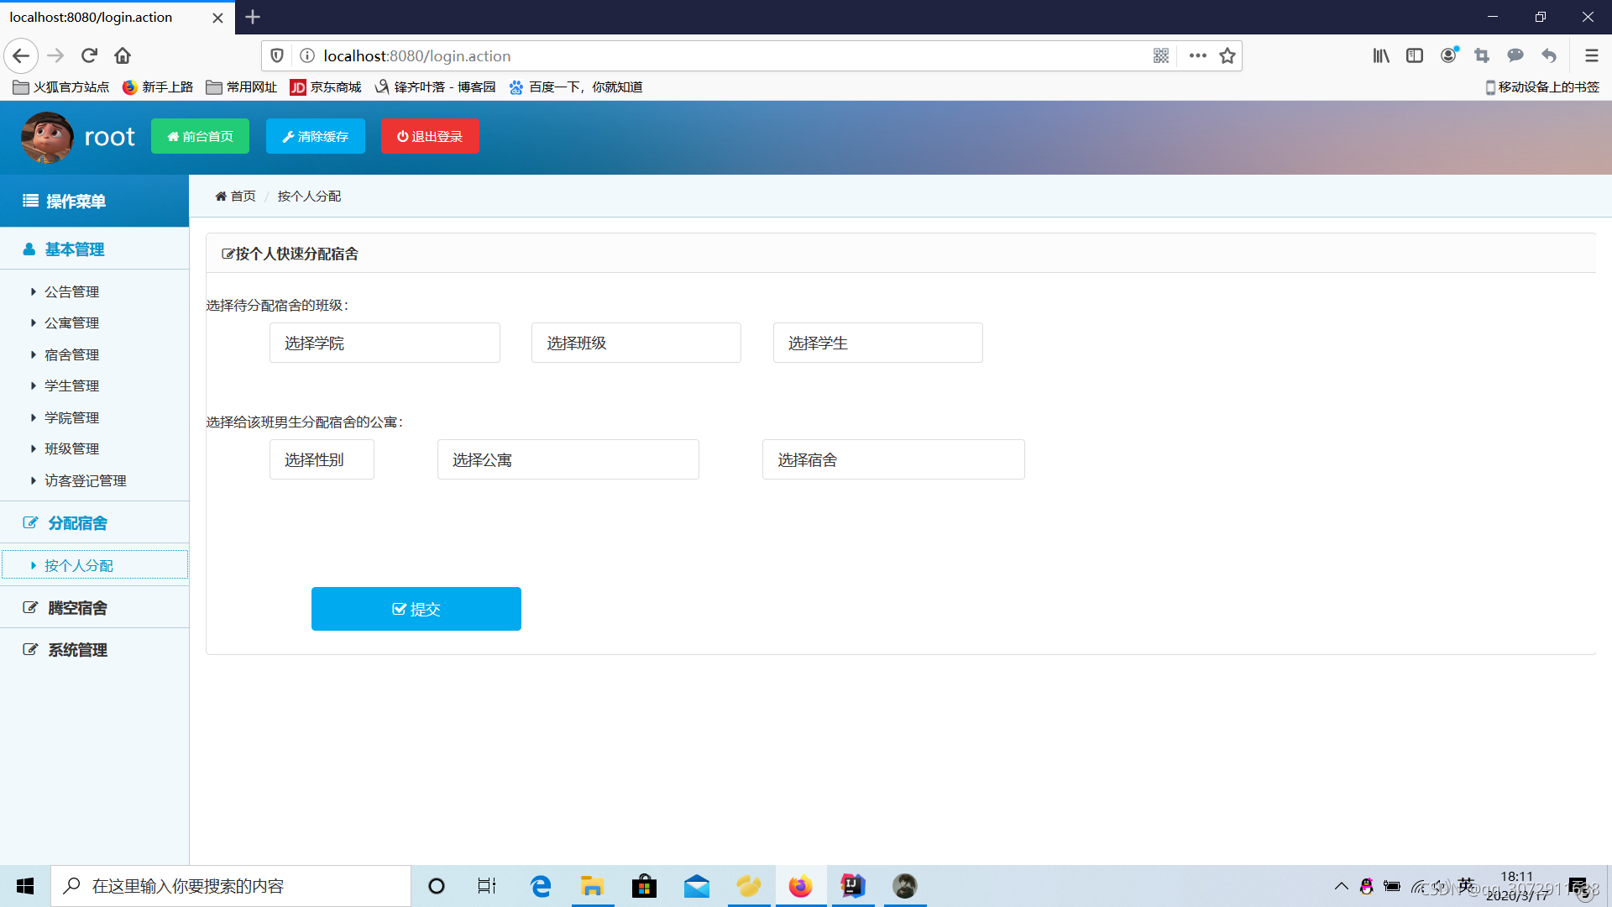Viewport: 1612px width, 907px height.
Task: Open the 选择性别 dropdown
Action: coord(322,459)
